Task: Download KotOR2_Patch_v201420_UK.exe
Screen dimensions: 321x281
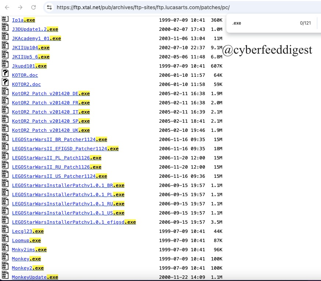Action: 51,130
